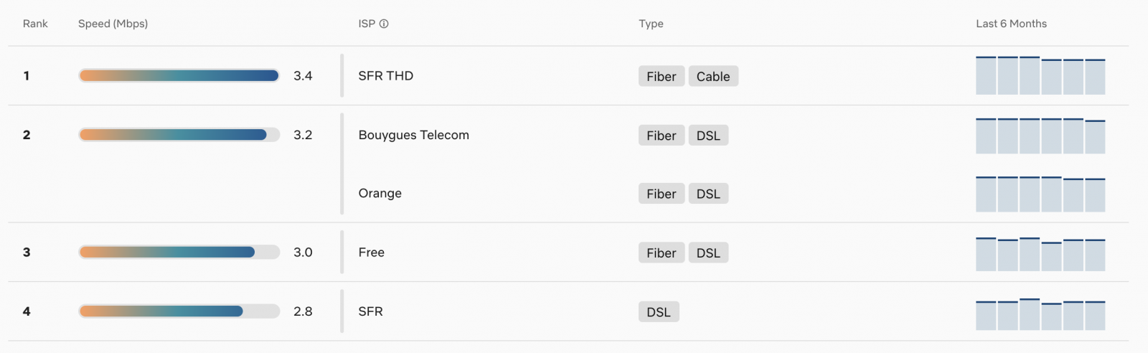Click the Speed (Mbps) column header
The width and height of the screenshot is (1148, 353).
(x=113, y=24)
